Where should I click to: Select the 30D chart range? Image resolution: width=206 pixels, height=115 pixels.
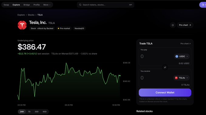point(36,112)
